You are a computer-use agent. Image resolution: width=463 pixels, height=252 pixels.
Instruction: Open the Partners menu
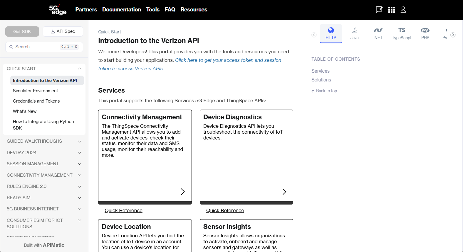pyautogui.click(x=86, y=10)
